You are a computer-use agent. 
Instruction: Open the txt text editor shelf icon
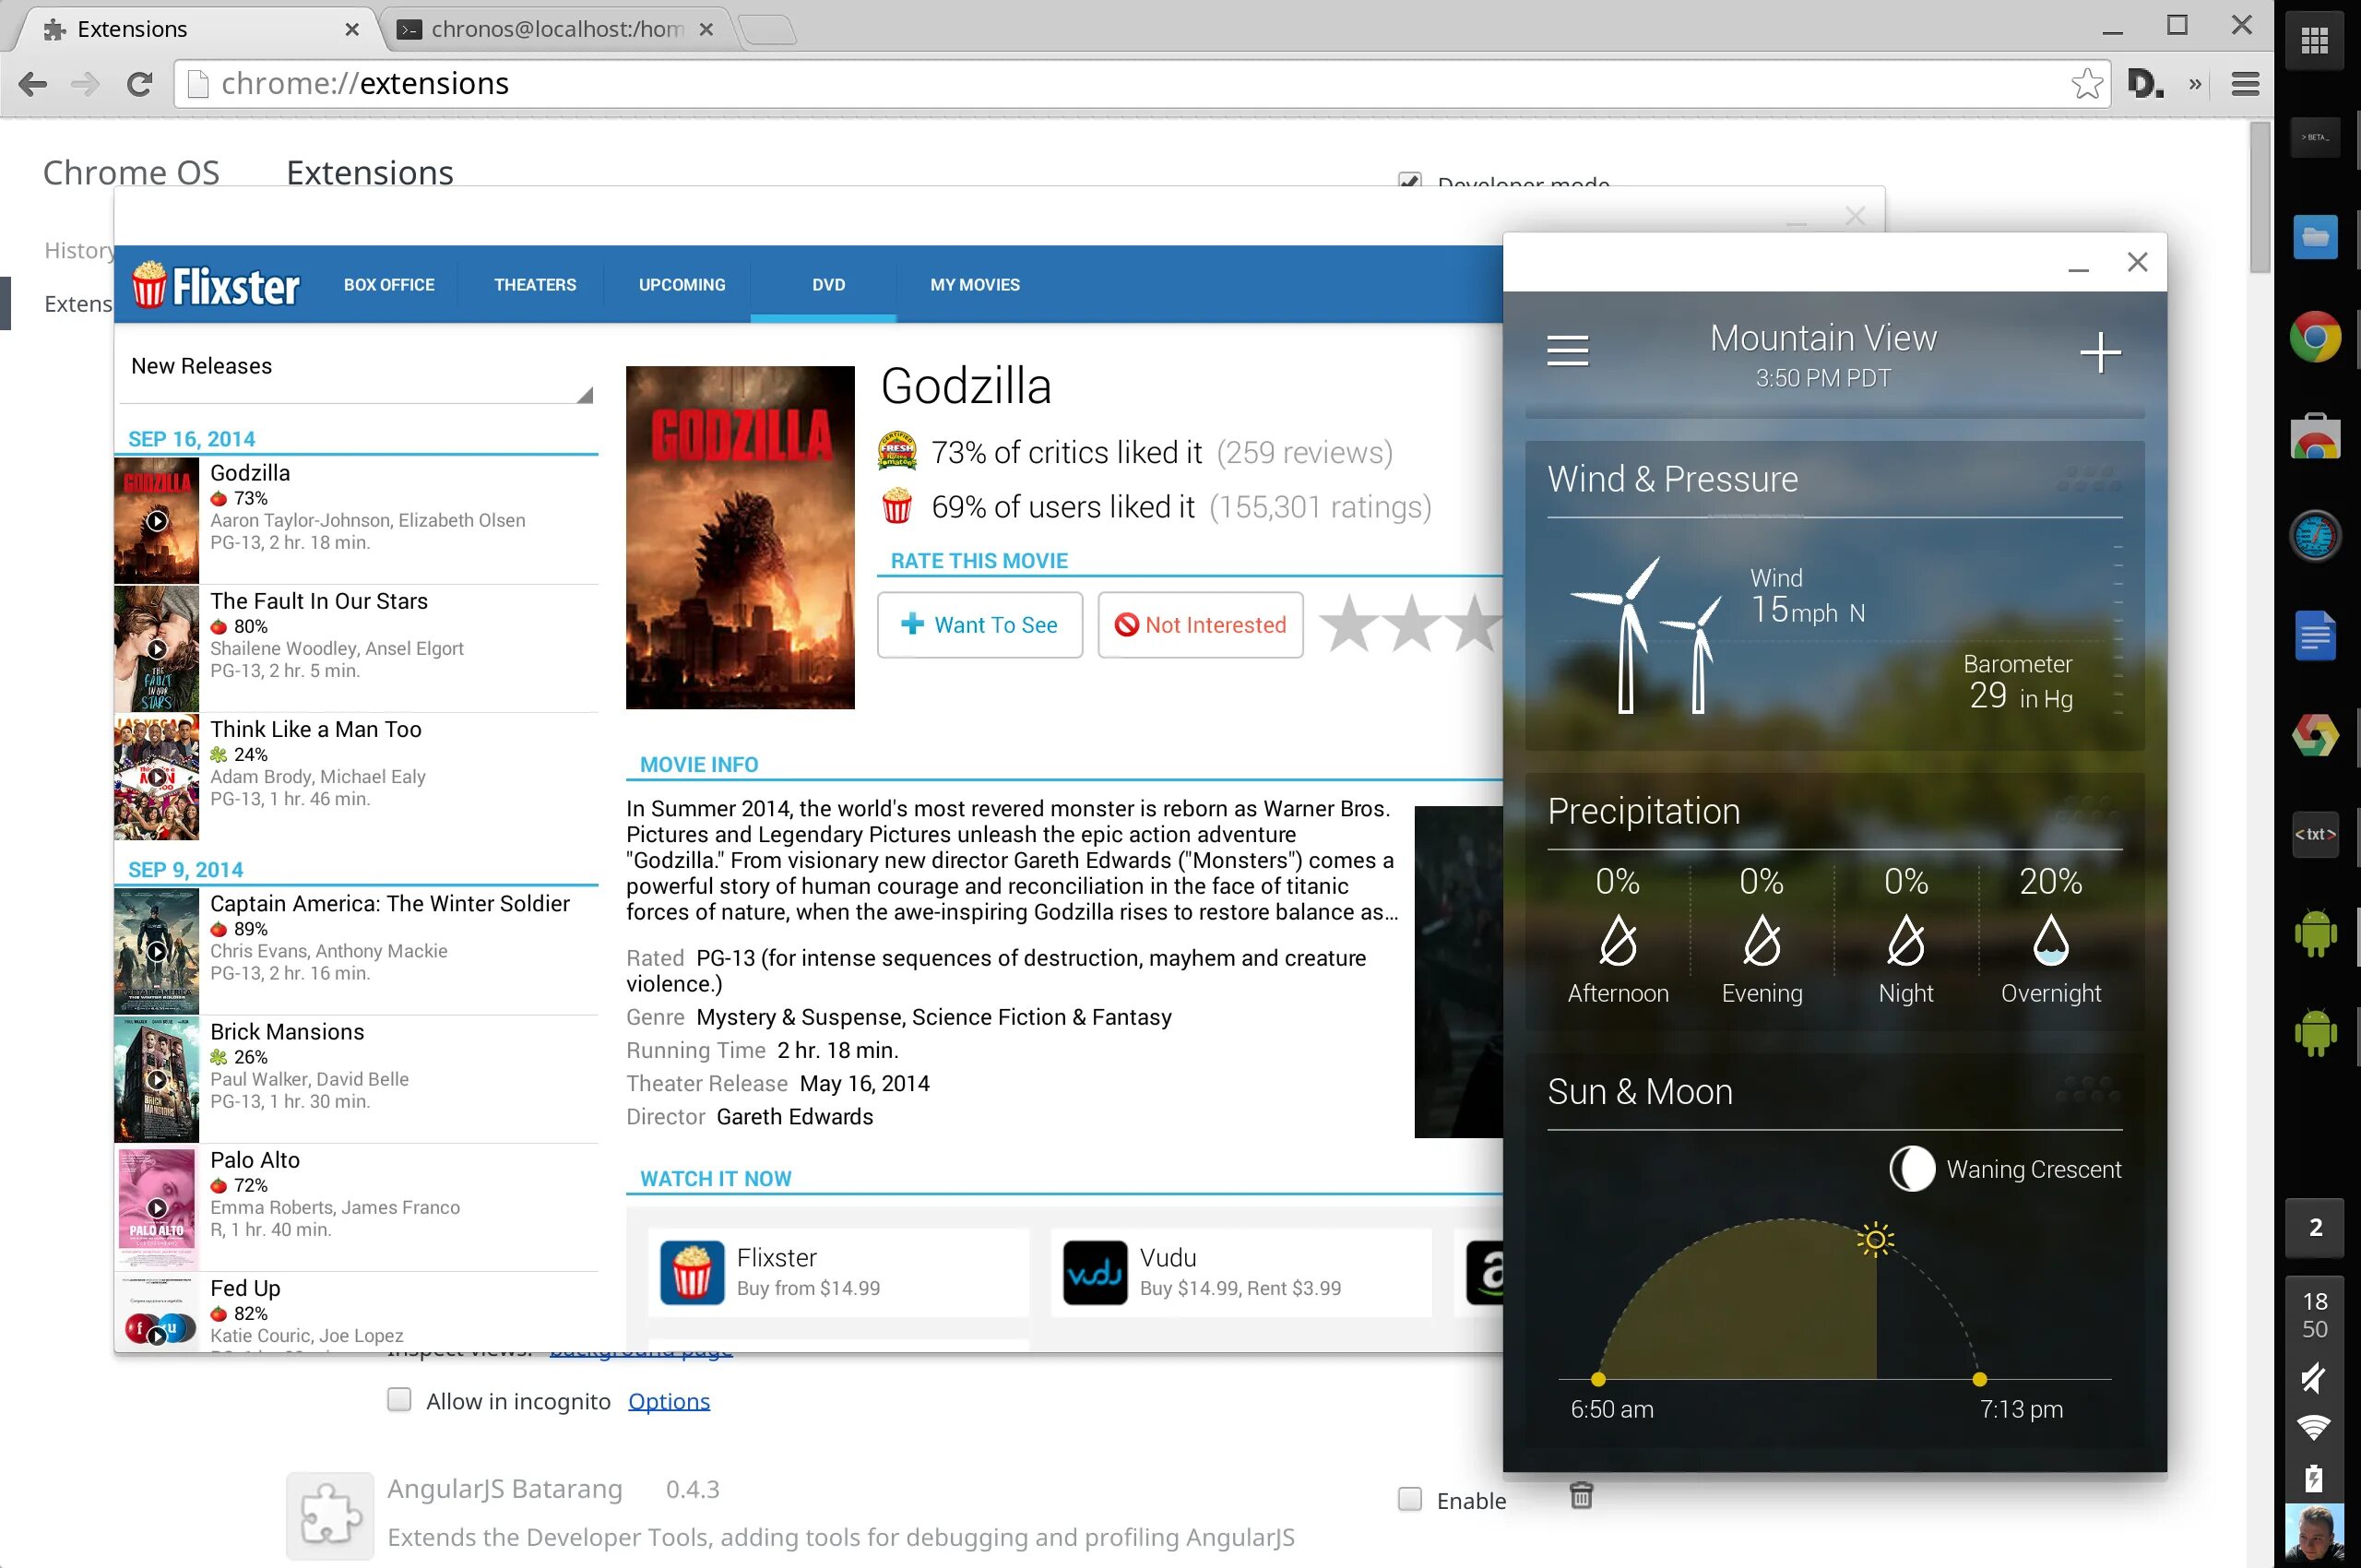(2315, 834)
